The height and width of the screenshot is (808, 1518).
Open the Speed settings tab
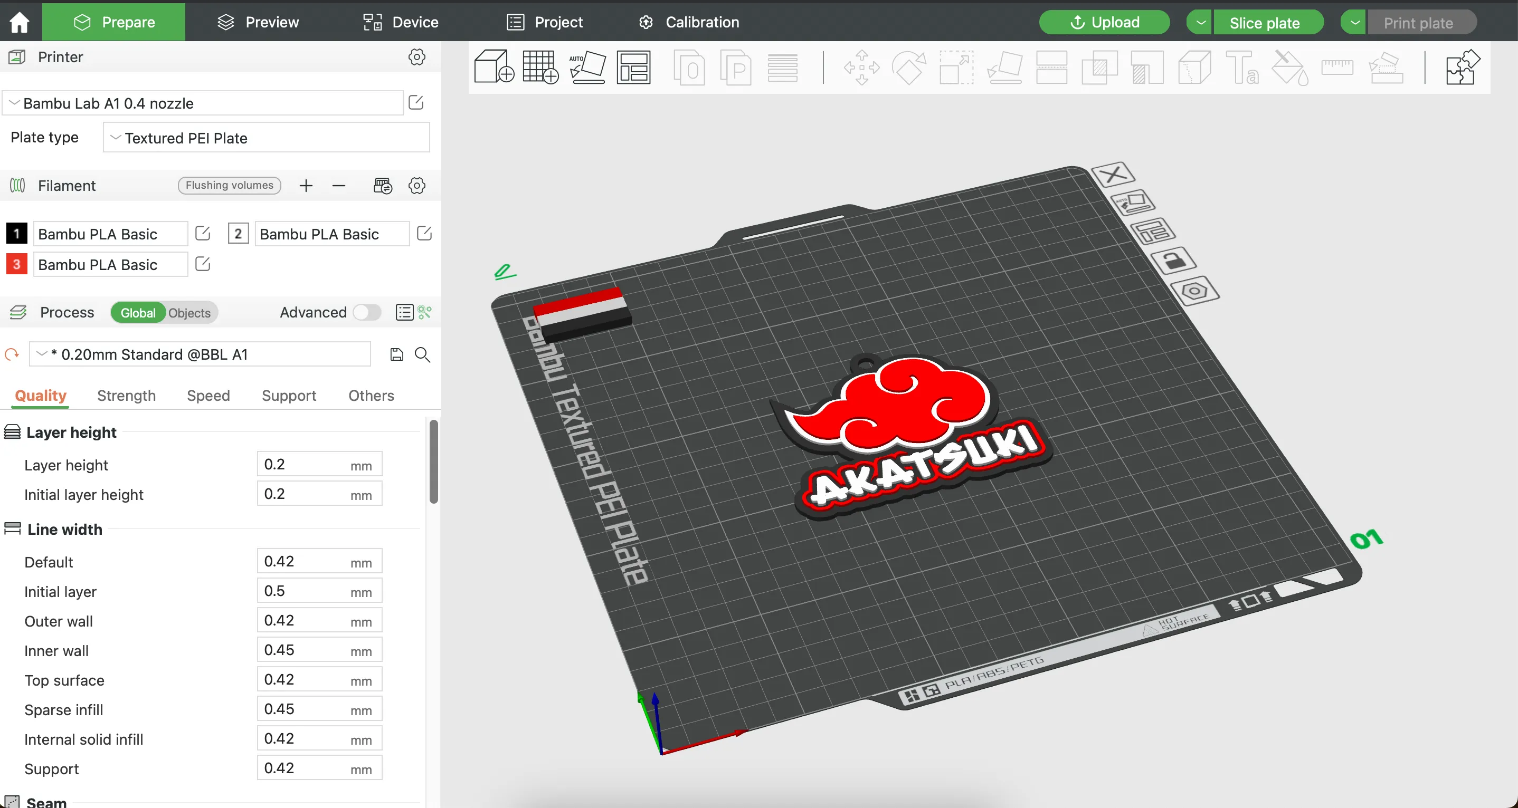click(x=208, y=395)
